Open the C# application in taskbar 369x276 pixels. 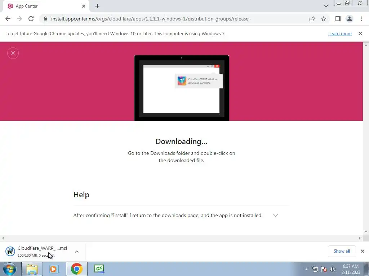coord(99,269)
